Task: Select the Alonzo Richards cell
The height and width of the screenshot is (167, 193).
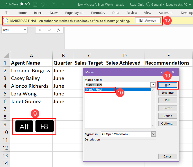Action: tap(31, 86)
